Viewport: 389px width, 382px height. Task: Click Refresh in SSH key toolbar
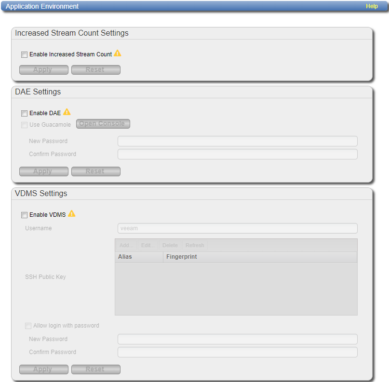coord(195,245)
